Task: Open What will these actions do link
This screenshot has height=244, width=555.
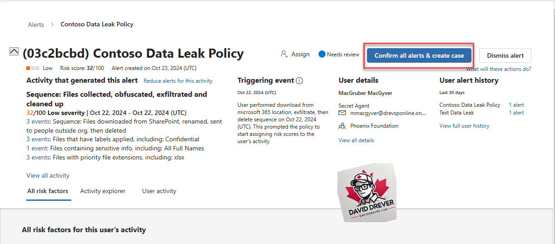Action: 498,69
